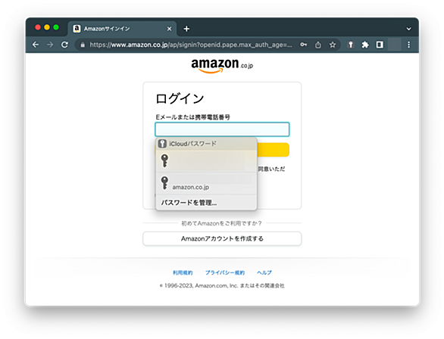
Task: Click the iCloudパスワード header icon
Action: coord(162,144)
